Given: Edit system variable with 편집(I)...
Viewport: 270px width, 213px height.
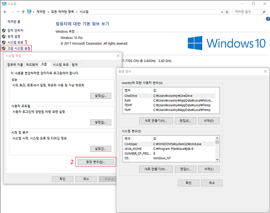Looking at the screenshot, I should pos(186,169).
